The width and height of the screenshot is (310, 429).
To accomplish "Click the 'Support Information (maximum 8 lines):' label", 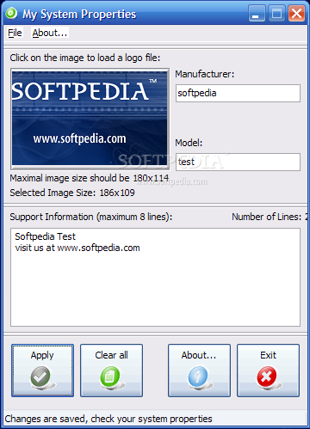I will (91, 217).
